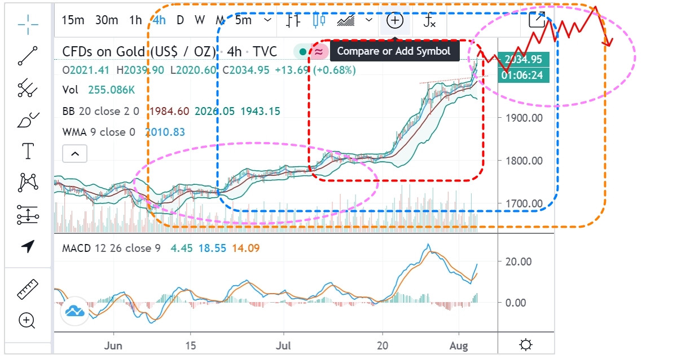Select the trend line drawing tool
The image size is (677, 359).
click(28, 55)
